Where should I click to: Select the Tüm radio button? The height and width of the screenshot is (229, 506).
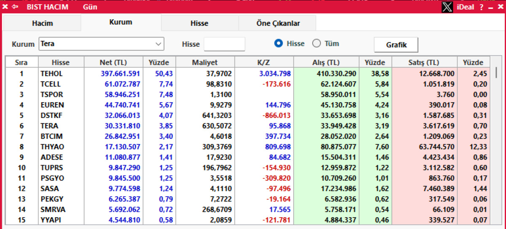pyautogui.click(x=317, y=43)
